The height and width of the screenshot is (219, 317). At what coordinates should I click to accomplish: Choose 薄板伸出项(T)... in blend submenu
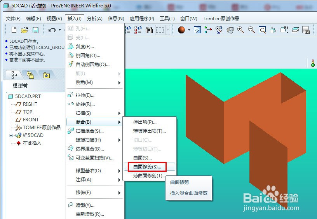(150, 131)
